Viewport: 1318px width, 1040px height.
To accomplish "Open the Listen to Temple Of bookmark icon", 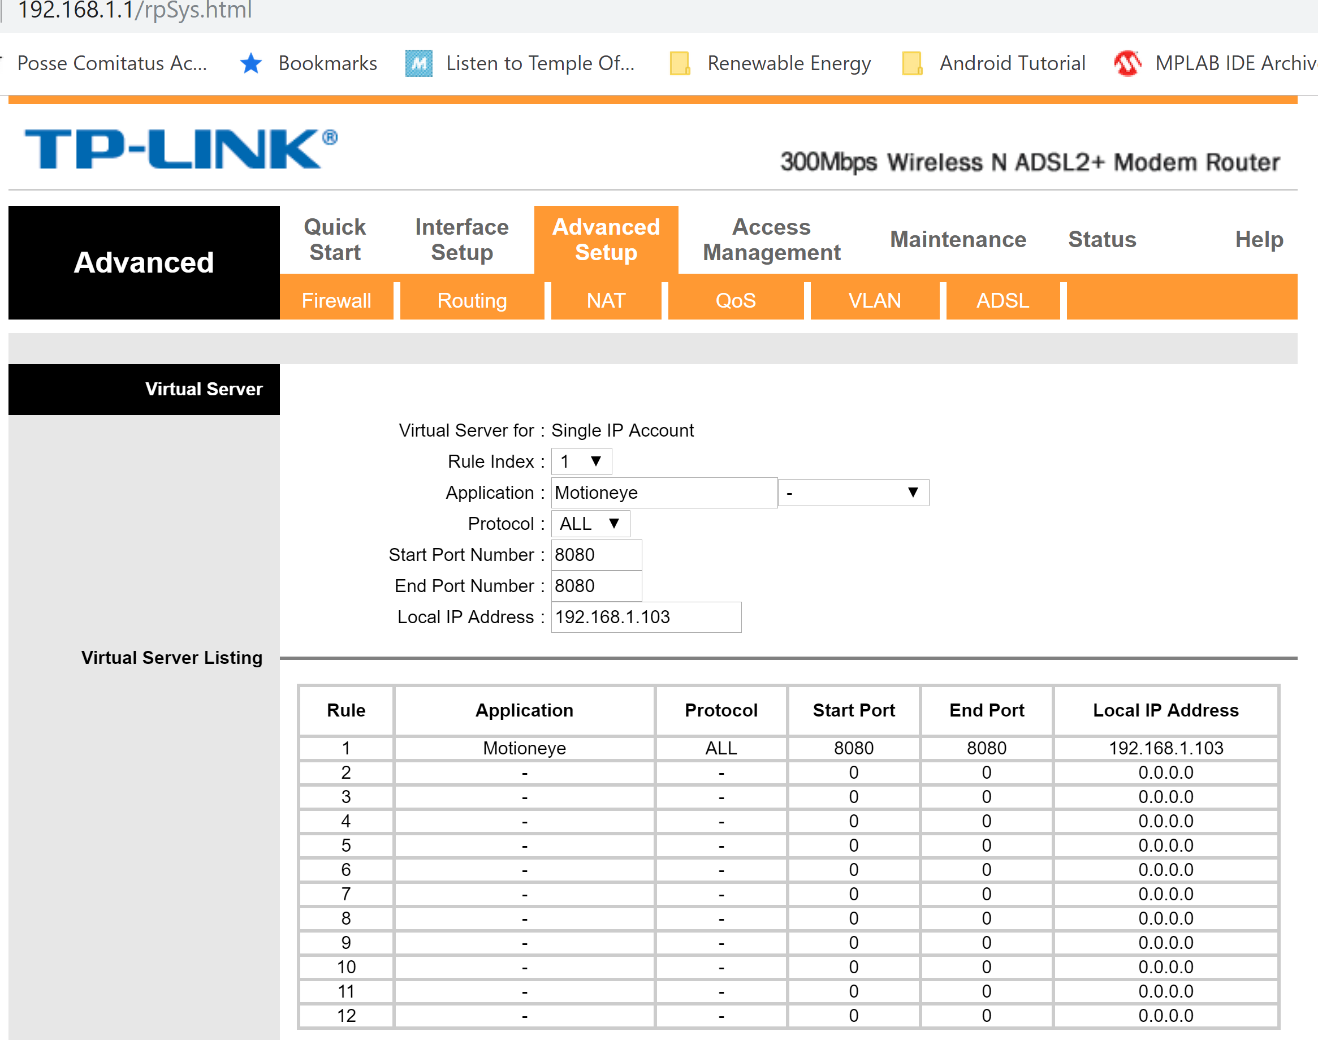I will [419, 63].
